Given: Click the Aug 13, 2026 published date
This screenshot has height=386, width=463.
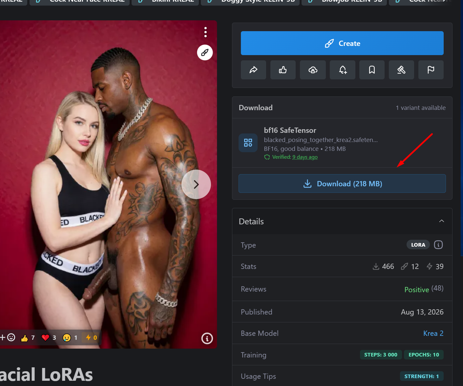Looking at the screenshot, I should [x=422, y=312].
